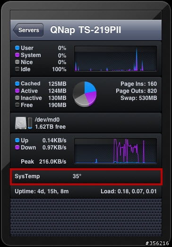Click the blue User legend swatch
This screenshot has width=172, height=247.
(17, 48)
